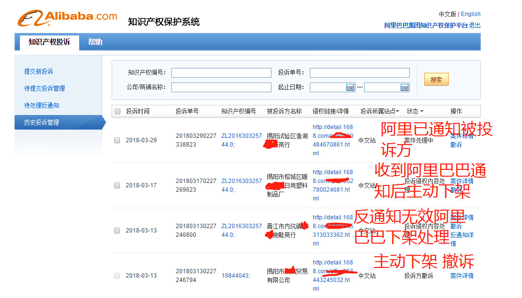522x298 pixels.
Task: Open 待提交投诉管理 sidebar item
Action: tap(45, 88)
